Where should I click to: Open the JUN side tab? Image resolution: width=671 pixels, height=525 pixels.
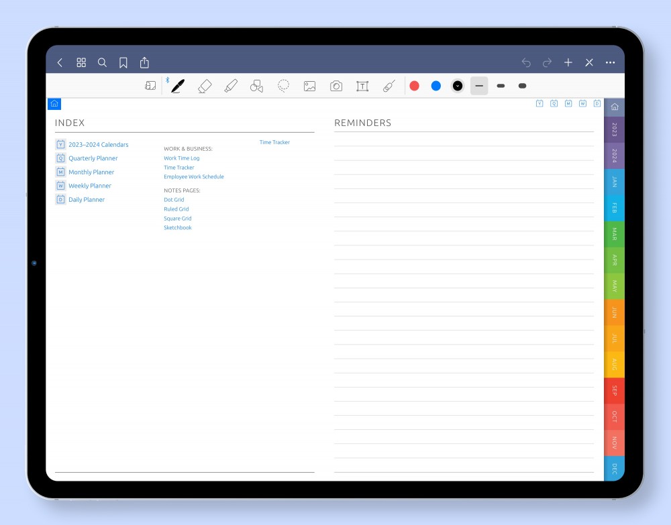coord(615,312)
